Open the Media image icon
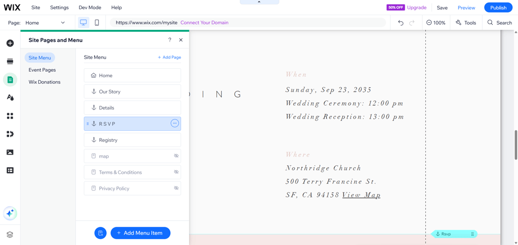The width and height of the screenshot is (518, 245). [10, 152]
